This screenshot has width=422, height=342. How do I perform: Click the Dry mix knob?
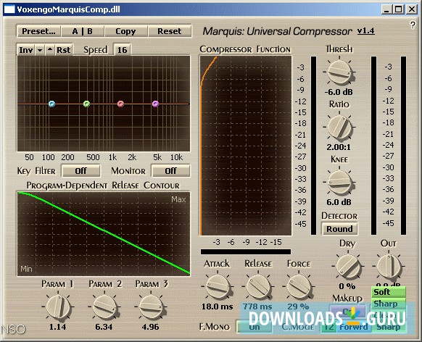[x=348, y=266]
